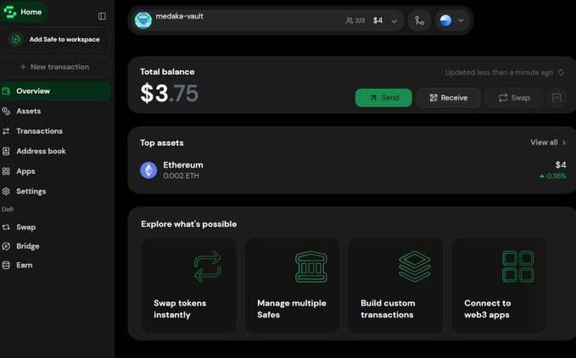The height and width of the screenshot is (358, 576).
Task: Click the Address book icon in the sidebar
Action: pyautogui.click(x=6, y=151)
